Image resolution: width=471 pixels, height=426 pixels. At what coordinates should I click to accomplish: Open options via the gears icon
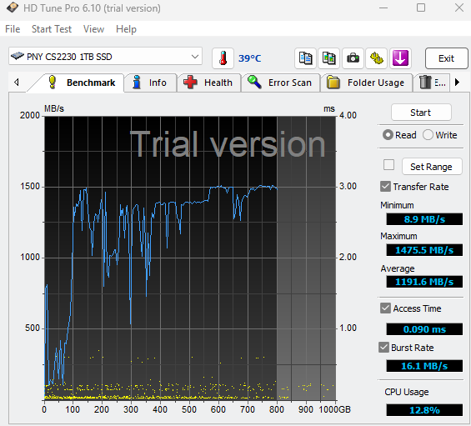click(376, 58)
